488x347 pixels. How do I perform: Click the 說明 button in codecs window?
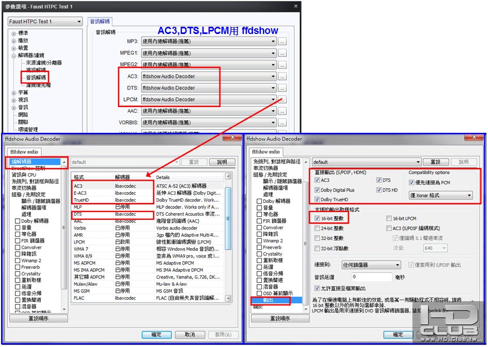222,162
